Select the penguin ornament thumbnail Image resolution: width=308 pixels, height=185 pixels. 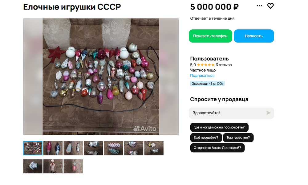tap(73, 148)
